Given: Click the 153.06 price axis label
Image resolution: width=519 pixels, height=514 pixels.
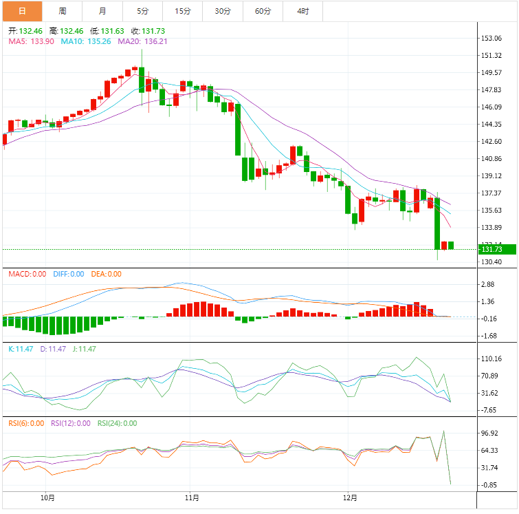Looking at the screenshot, I should pos(492,38).
